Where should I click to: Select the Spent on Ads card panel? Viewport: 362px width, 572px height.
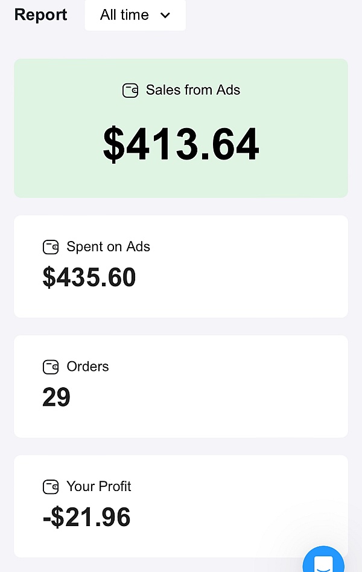[x=181, y=266]
